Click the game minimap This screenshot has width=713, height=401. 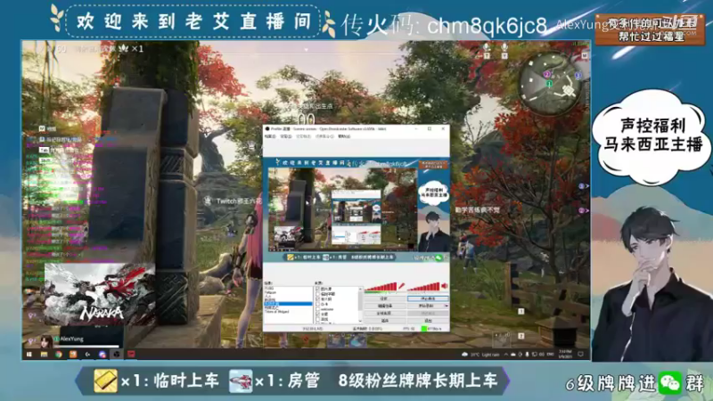(551, 84)
